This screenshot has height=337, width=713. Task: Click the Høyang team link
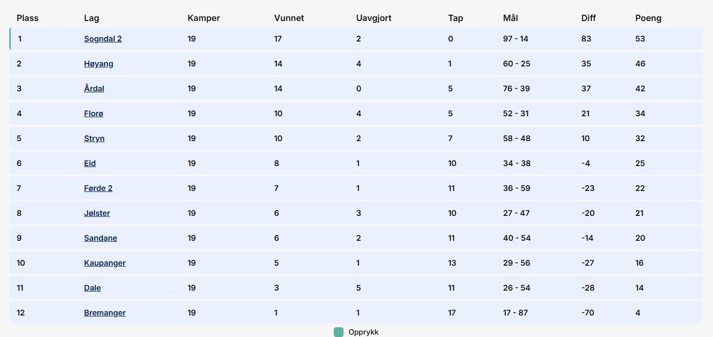(x=98, y=64)
